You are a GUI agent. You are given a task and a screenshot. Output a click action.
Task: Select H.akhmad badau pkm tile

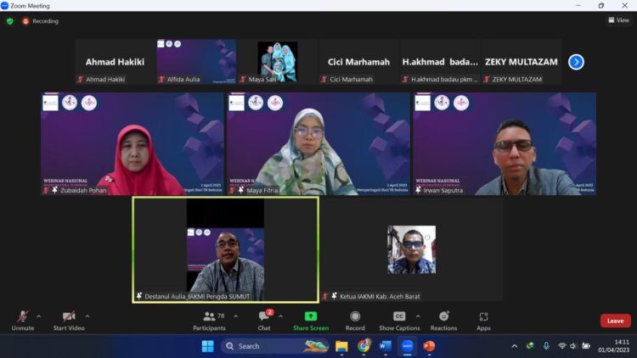pyautogui.click(x=440, y=62)
